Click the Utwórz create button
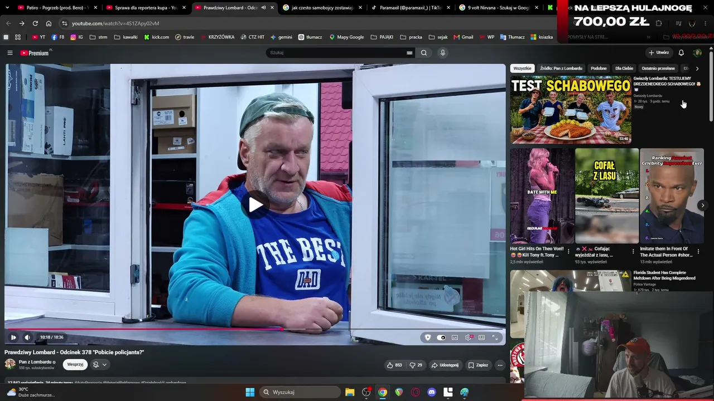Image resolution: width=714 pixels, height=401 pixels. click(x=659, y=53)
